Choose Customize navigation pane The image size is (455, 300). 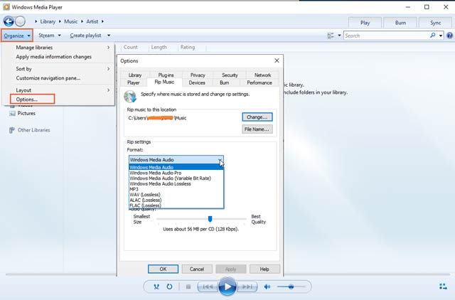[x=48, y=78]
